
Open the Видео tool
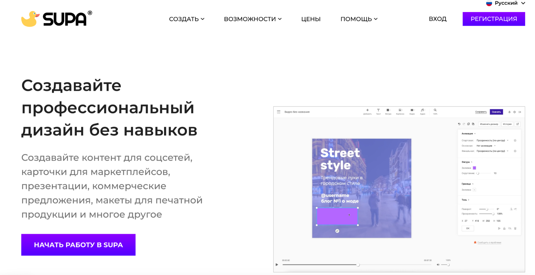pos(412,112)
